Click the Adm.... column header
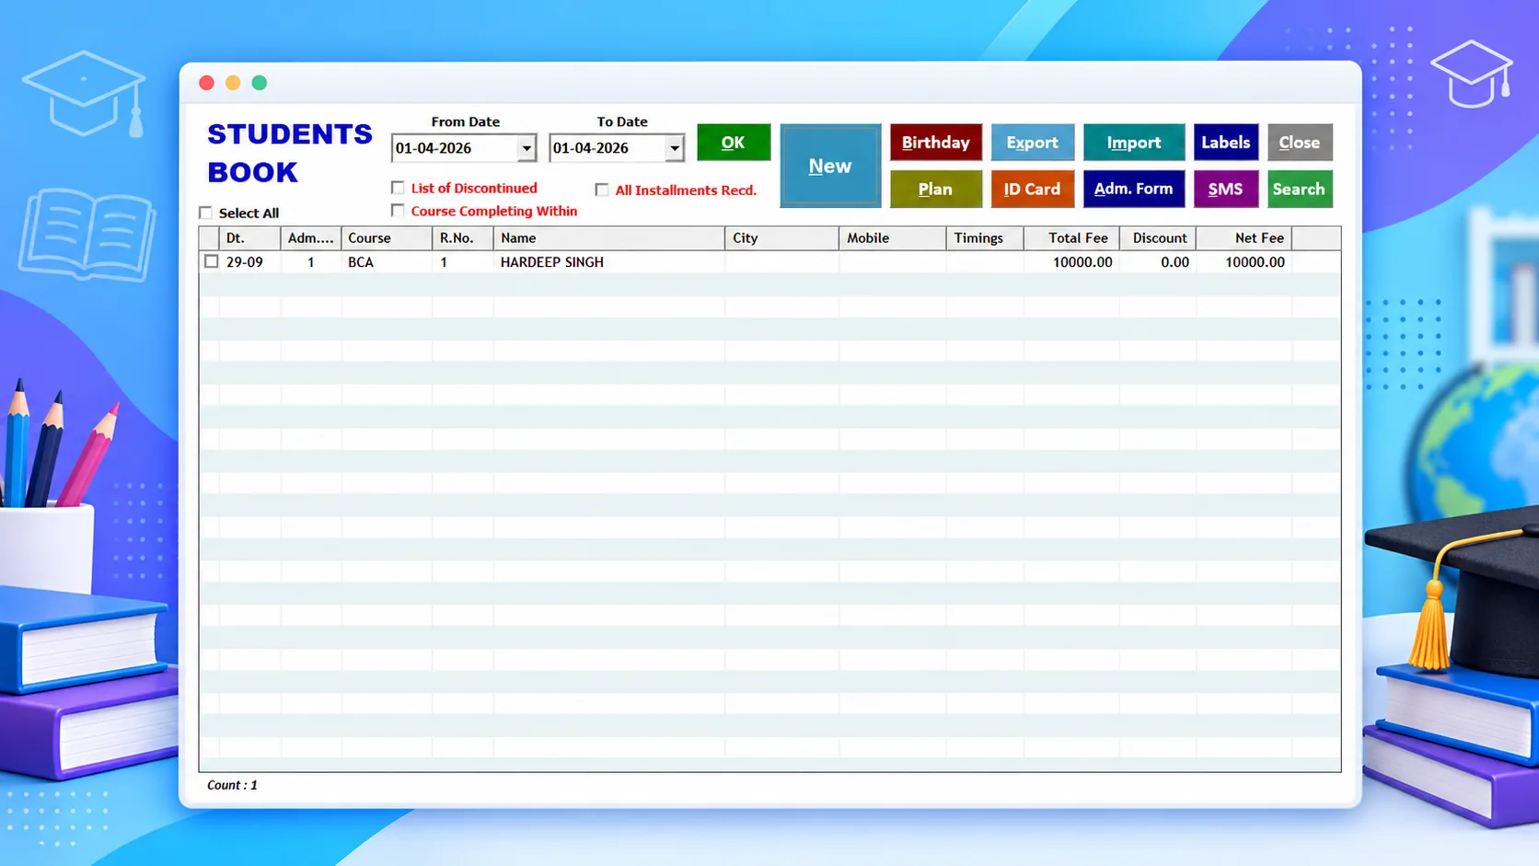The image size is (1539, 866). tap(311, 237)
